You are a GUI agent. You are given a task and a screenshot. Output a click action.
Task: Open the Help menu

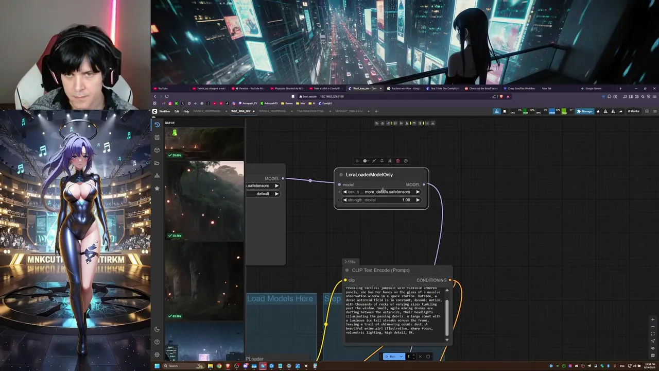pyautogui.click(x=186, y=111)
